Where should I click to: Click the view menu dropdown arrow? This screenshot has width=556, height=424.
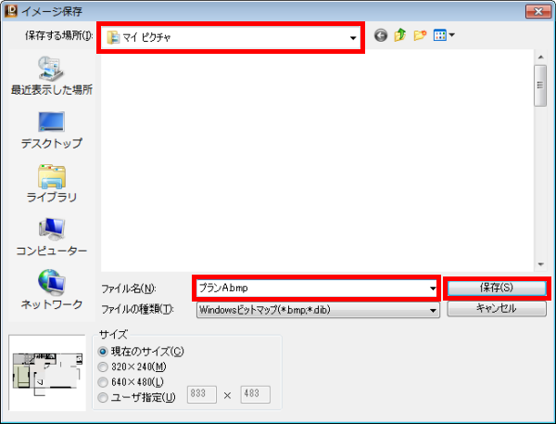[x=451, y=35]
